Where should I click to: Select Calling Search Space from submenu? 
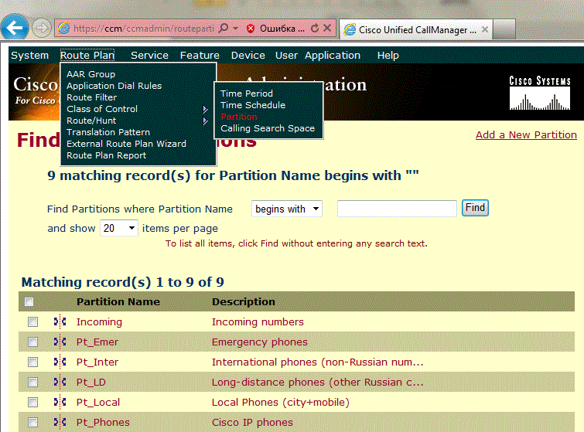pos(268,128)
